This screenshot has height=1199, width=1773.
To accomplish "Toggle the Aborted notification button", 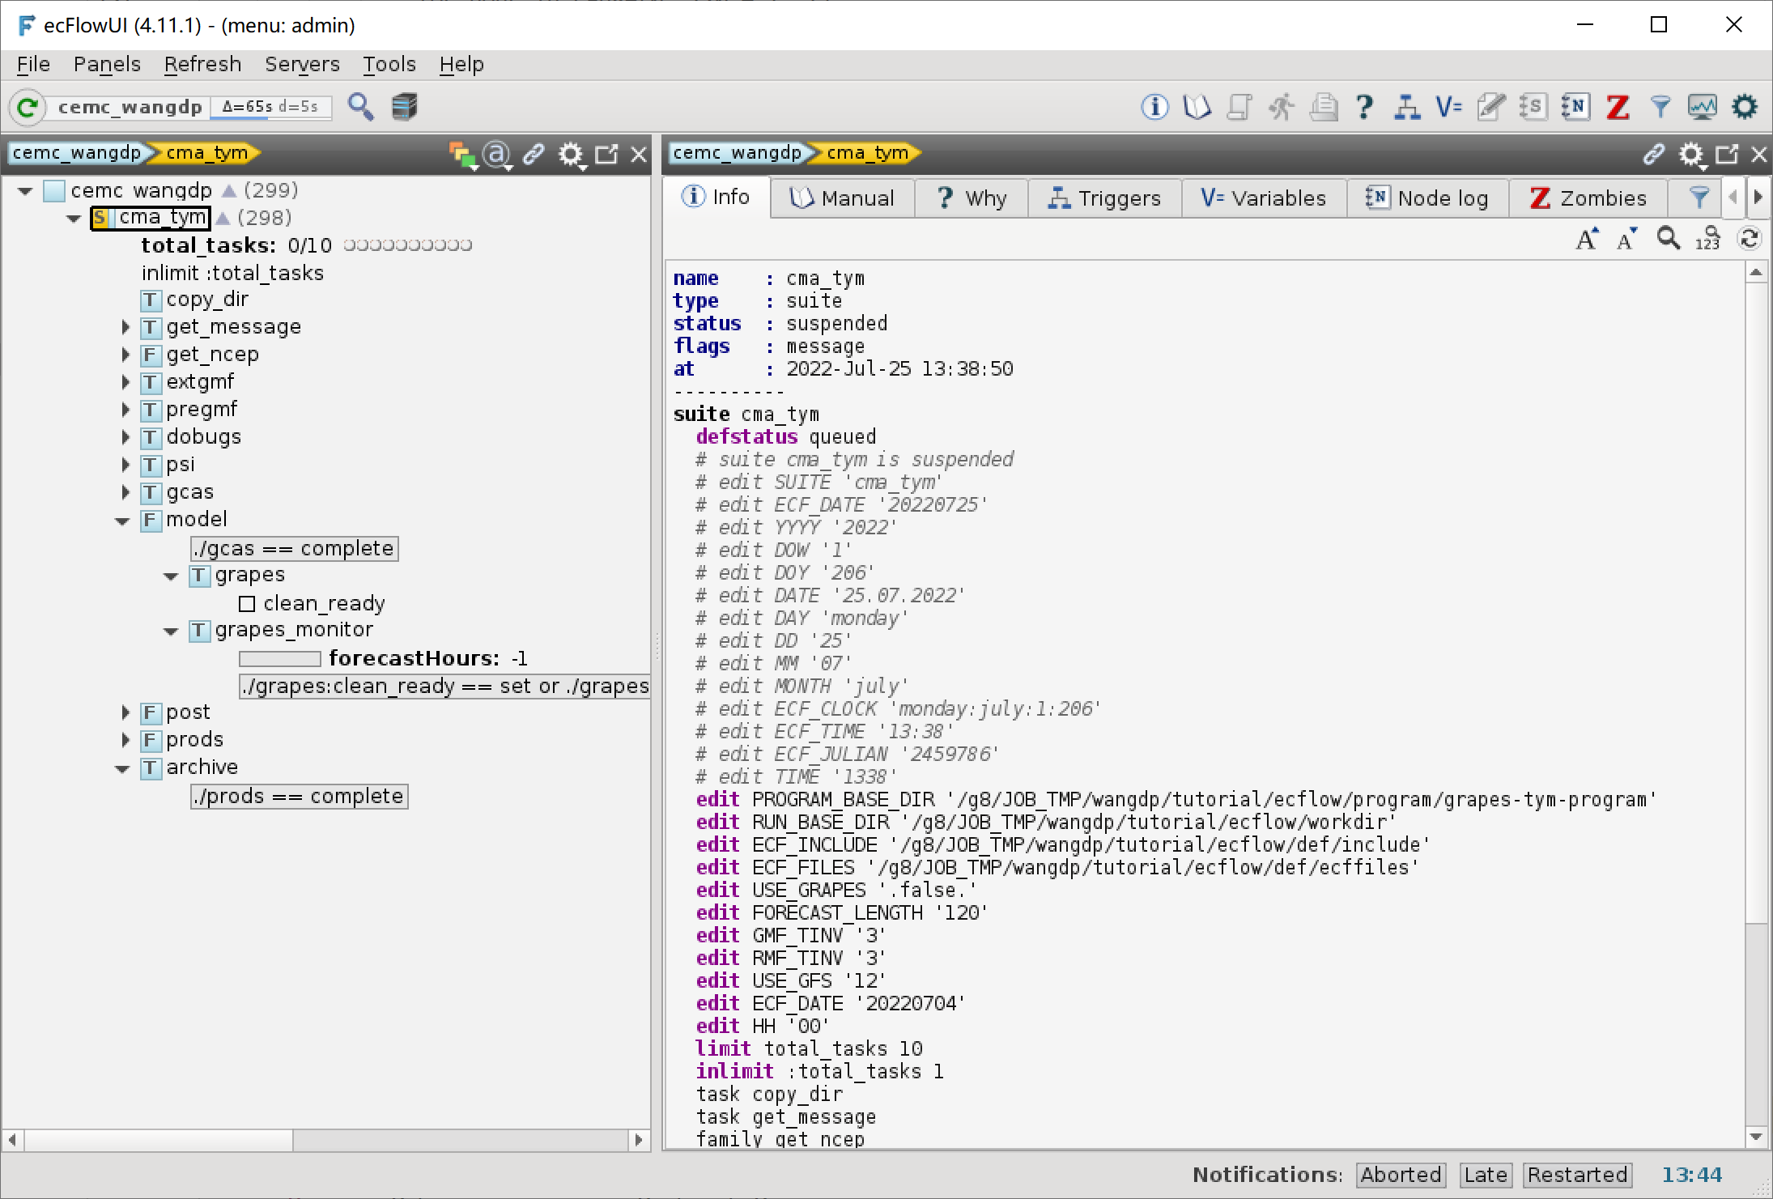I will click(x=1401, y=1175).
